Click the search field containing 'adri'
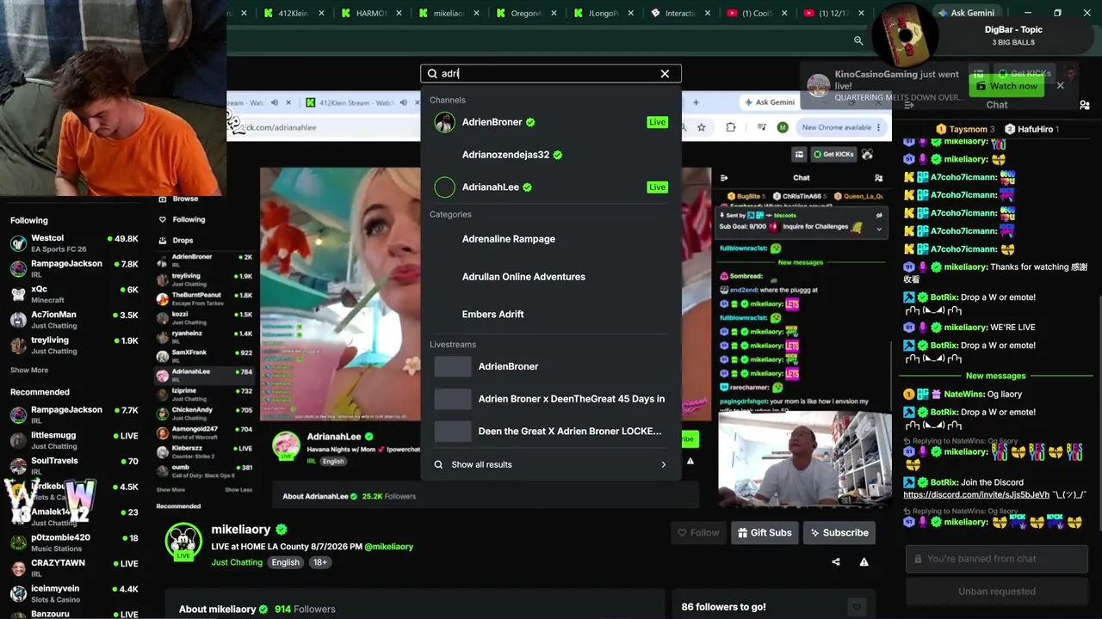 550,74
